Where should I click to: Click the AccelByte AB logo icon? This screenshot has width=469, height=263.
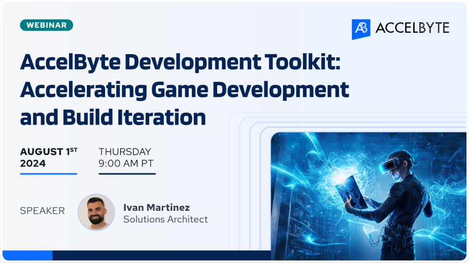coord(361,29)
